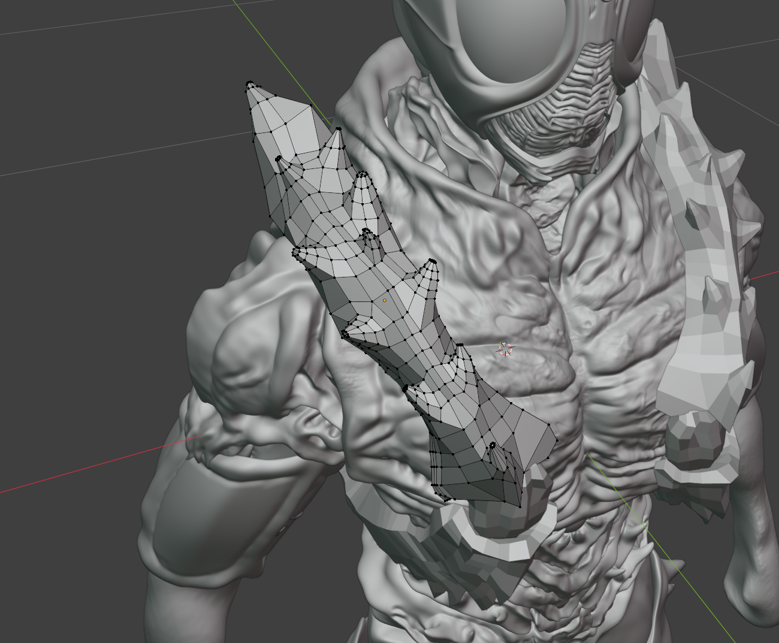
Task: Select the big flat face at mesh's lower right
Action: [535, 436]
